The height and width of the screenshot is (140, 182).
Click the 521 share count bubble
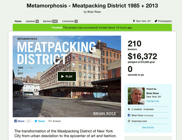point(29,121)
